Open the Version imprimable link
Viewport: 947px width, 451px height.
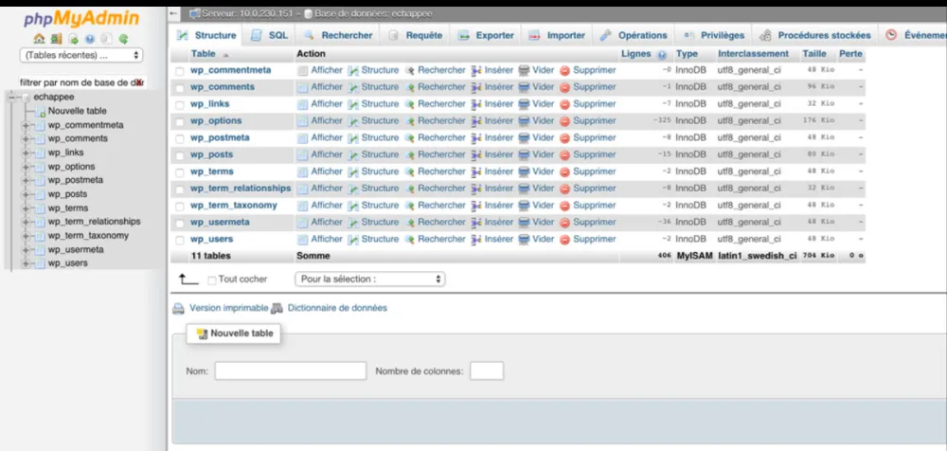(228, 308)
